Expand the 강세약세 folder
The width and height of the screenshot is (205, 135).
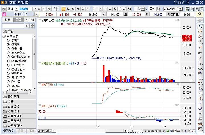click(x=19, y=111)
